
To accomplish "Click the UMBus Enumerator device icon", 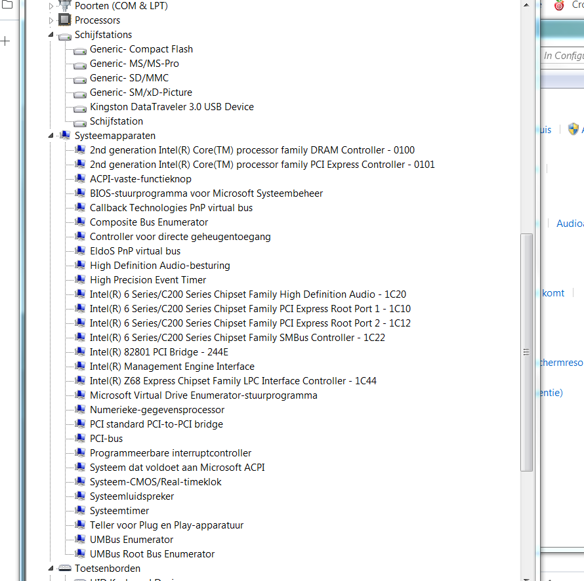I will [x=80, y=540].
